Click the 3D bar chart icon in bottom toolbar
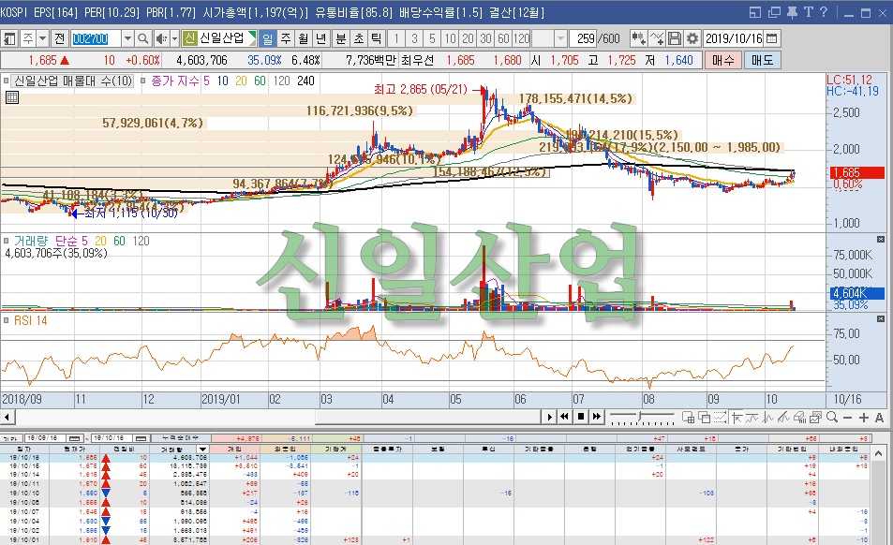This screenshot has width=893, height=545. (x=799, y=418)
